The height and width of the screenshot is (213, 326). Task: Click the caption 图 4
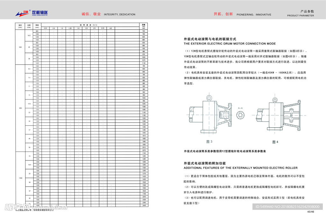[275, 142]
